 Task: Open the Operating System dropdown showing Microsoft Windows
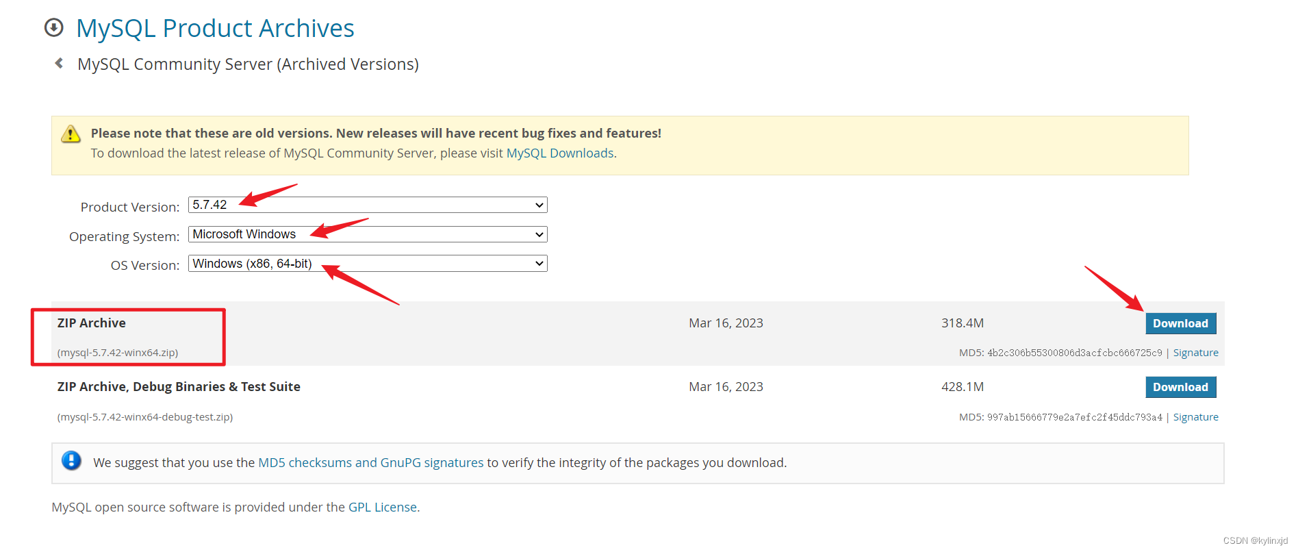click(x=368, y=234)
